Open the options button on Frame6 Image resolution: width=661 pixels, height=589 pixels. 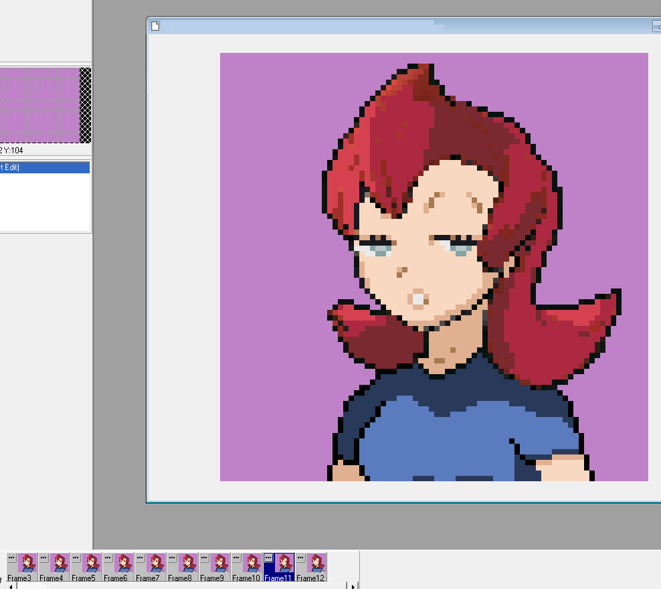108,557
